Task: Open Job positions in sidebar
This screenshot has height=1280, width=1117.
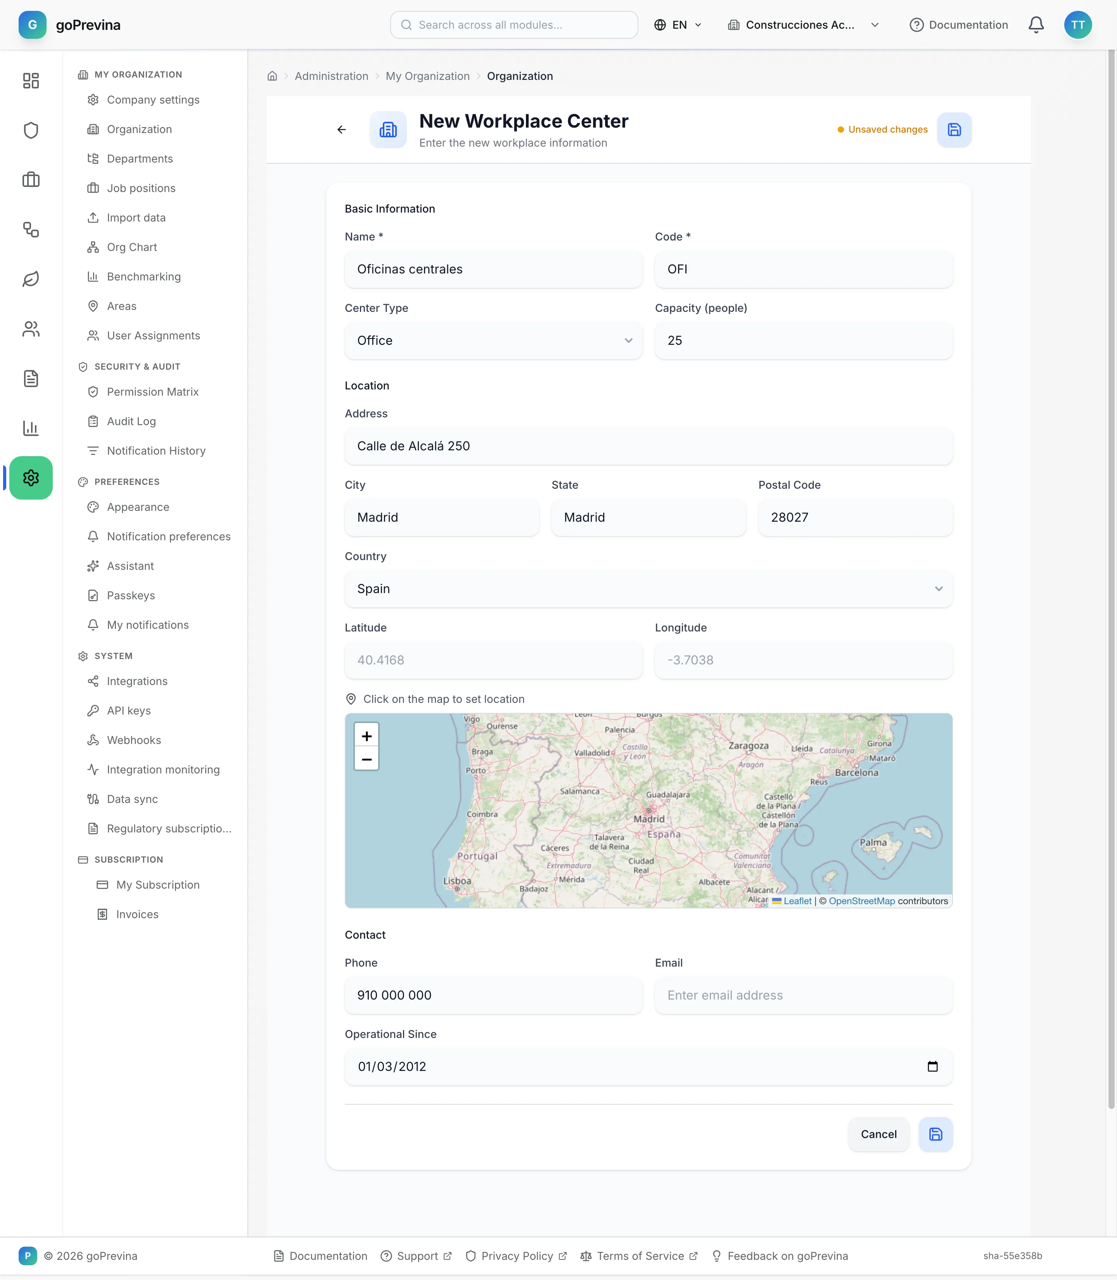Action: point(142,188)
